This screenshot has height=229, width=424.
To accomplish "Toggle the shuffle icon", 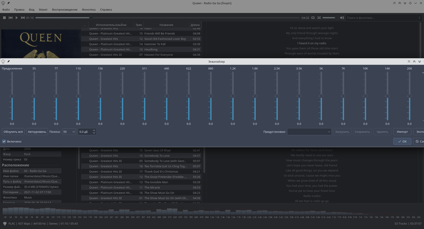I will pyautogui.click(x=319, y=18).
